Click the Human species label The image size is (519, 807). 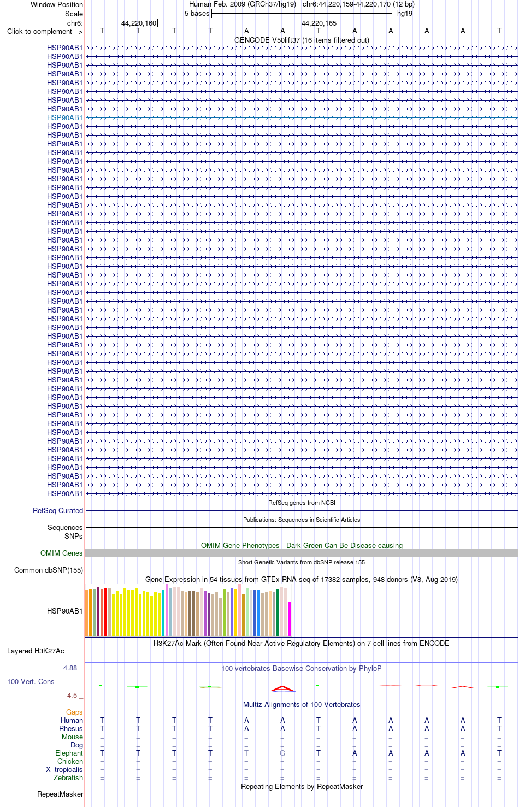coord(72,720)
